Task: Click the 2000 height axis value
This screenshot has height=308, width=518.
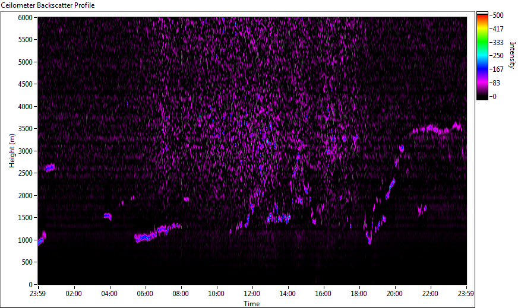Action: pos(25,196)
